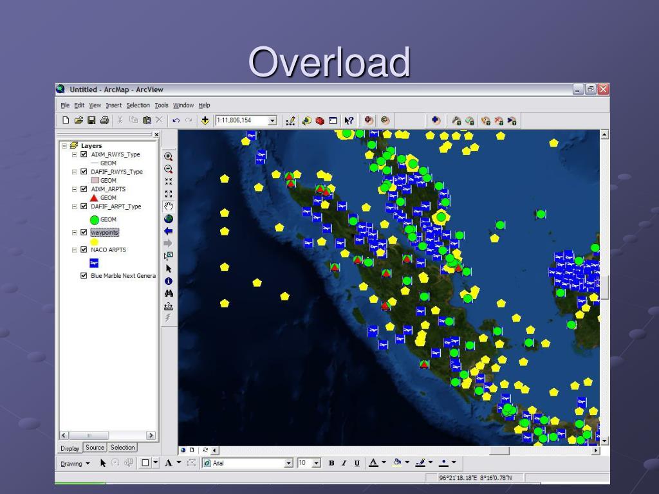
Task: Open the Edit menu
Action: coord(79,105)
